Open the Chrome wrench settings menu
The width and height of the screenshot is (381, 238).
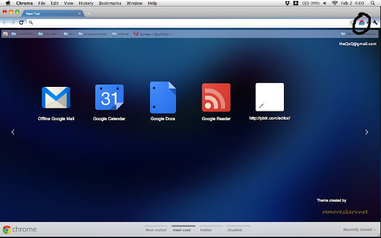(375, 22)
